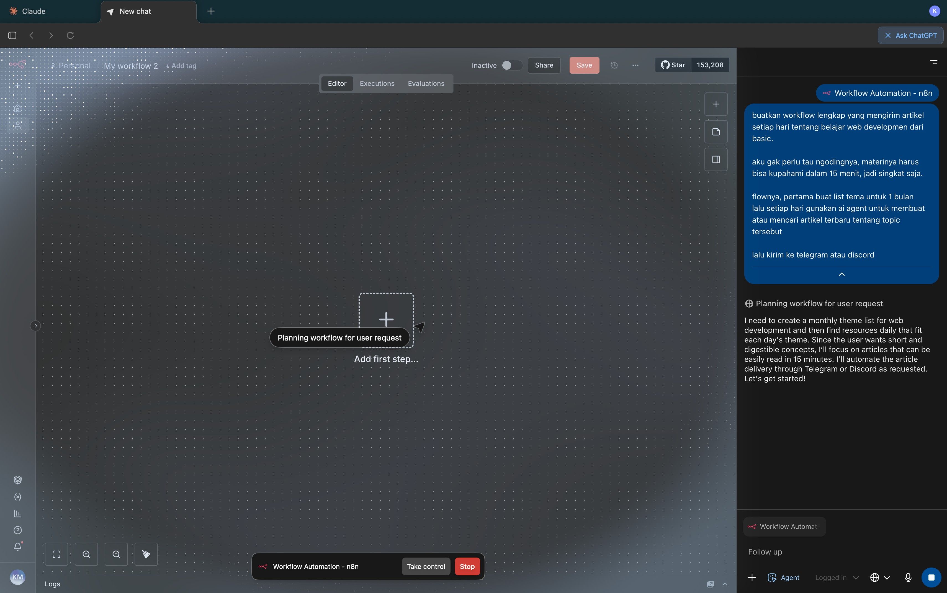Viewport: 947px width, 593px height.
Task: Click the Personal breadcrumb
Action: [71, 66]
